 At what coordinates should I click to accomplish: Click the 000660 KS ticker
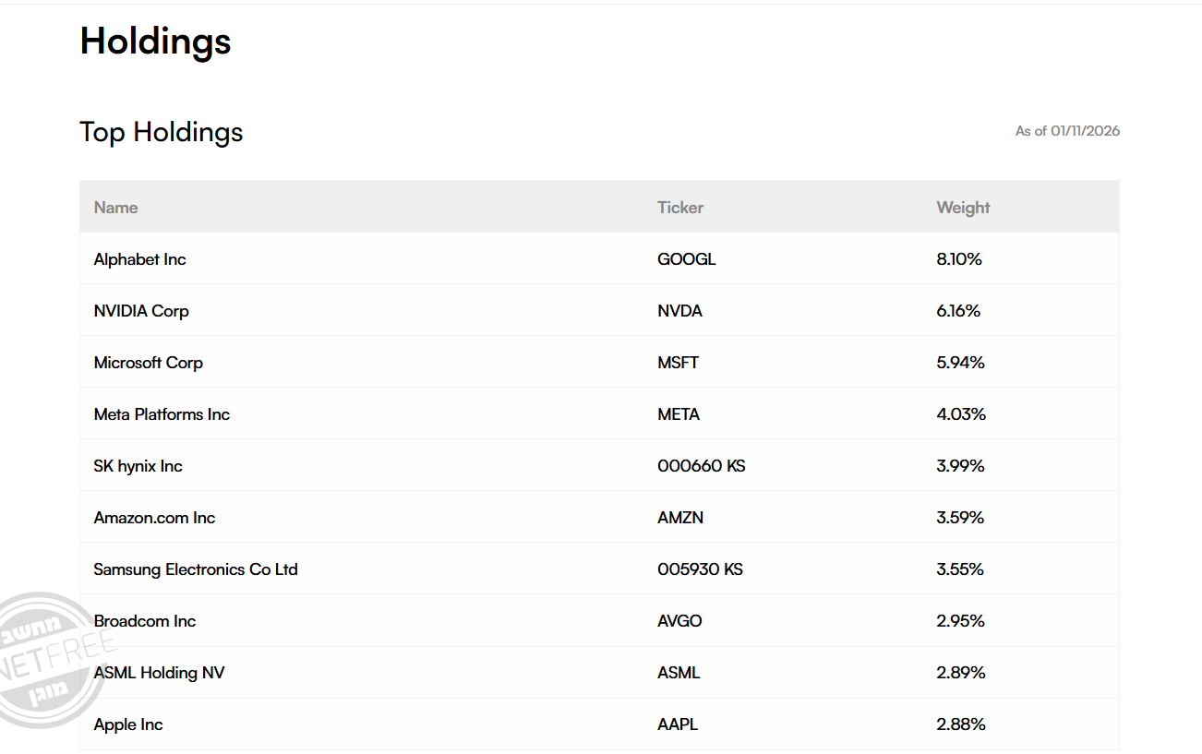click(701, 466)
